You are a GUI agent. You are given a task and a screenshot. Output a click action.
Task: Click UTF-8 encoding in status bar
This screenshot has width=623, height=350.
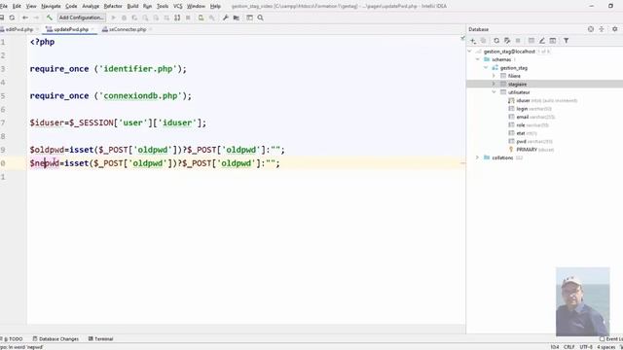coord(586,347)
